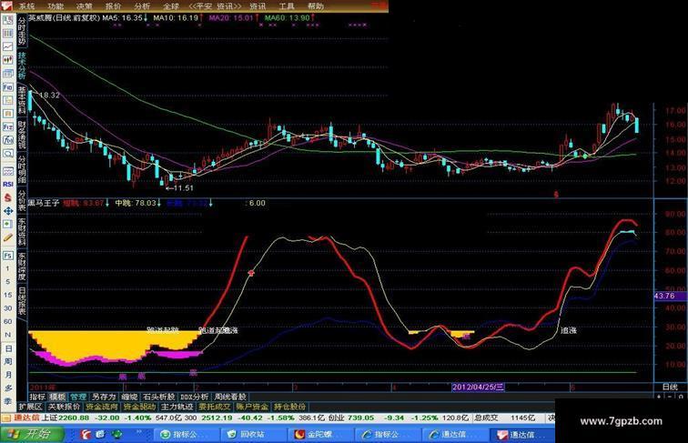The width and height of the screenshot is (688, 443).
Task: Select the pencil drawing tool icon
Action: point(8,237)
